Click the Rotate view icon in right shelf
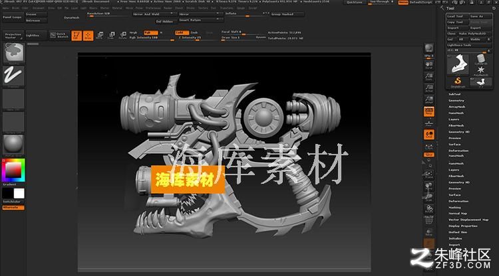The height and width of the screenshot is (276, 499). pos(428,208)
